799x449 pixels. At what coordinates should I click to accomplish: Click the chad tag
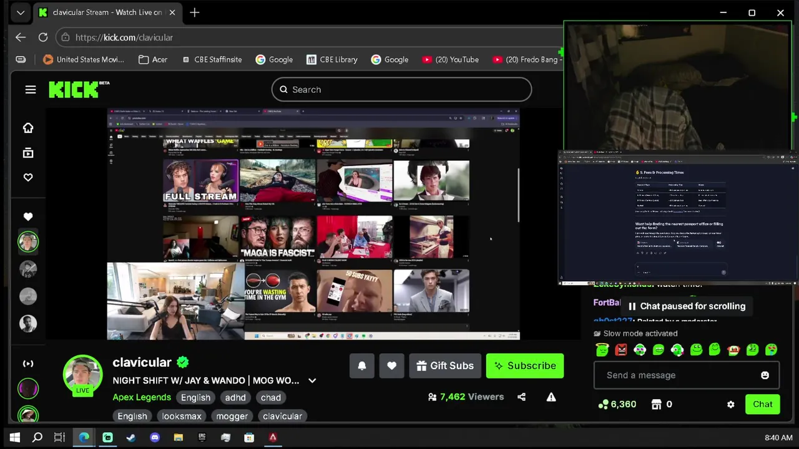click(271, 397)
